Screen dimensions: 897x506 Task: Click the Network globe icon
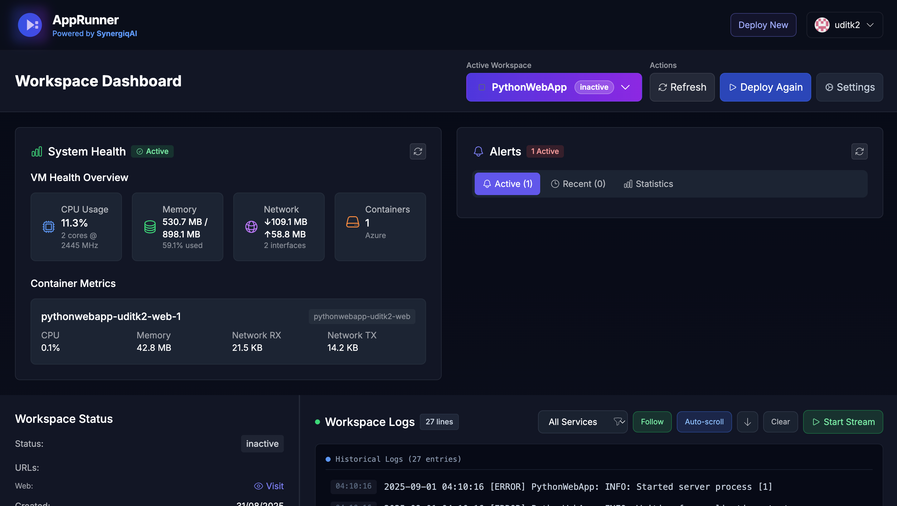pyautogui.click(x=251, y=227)
